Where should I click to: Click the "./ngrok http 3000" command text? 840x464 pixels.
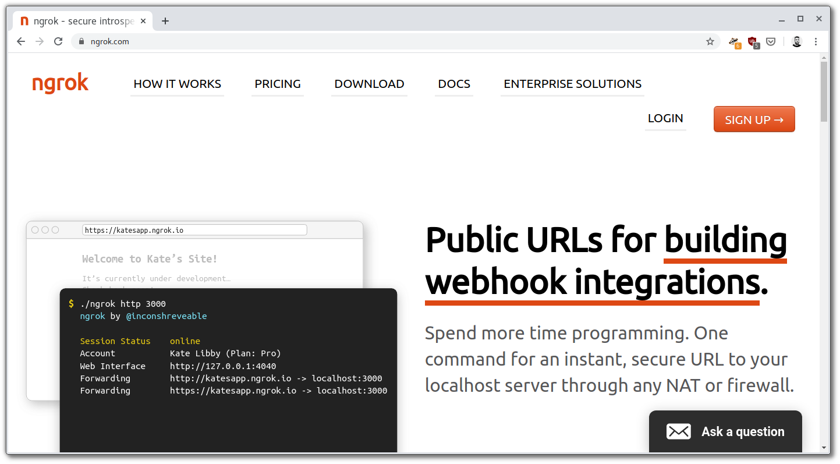123,304
